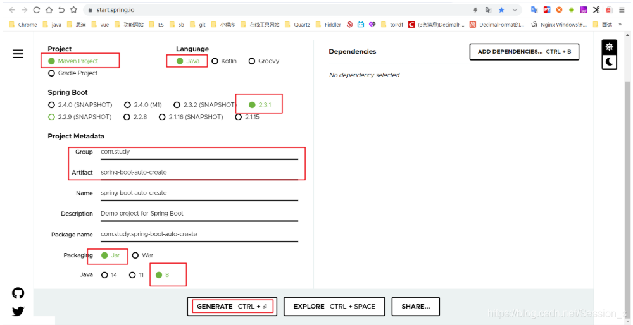Select Spring Boot 2.3.1 version
This screenshot has height=325, width=633.
(260, 105)
